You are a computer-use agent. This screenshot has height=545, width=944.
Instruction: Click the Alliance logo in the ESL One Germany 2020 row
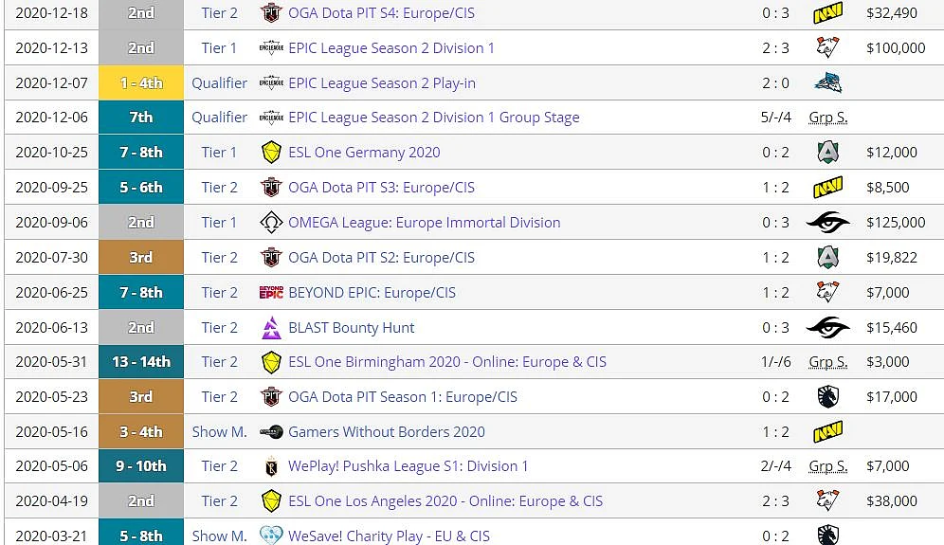(x=827, y=153)
